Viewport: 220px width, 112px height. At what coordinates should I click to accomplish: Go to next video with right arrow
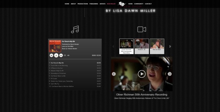click(170, 74)
